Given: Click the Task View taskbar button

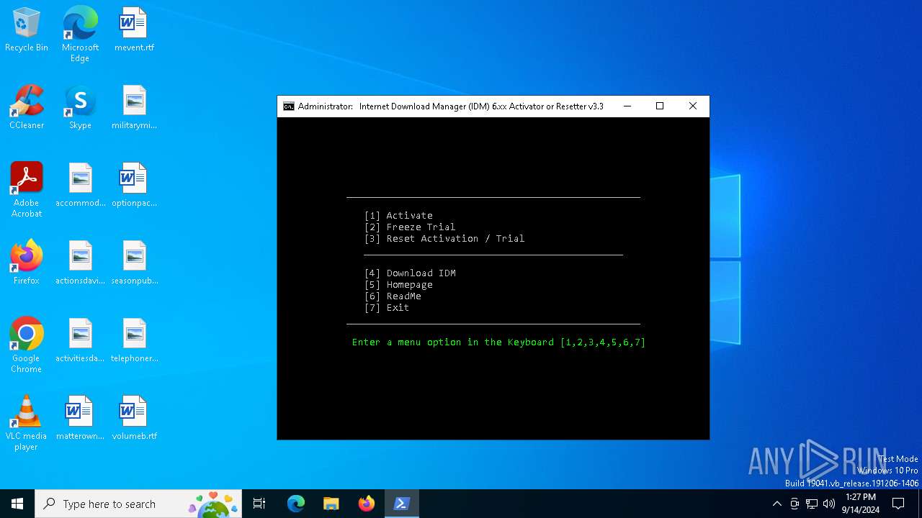Looking at the screenshot, I should point(259,504).
